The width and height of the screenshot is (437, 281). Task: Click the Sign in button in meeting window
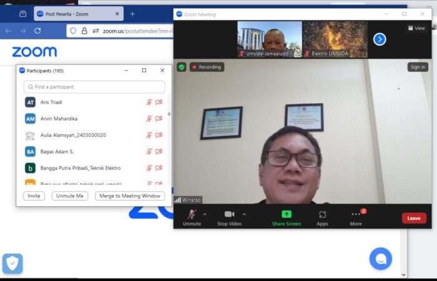click(x=418, y=67)
